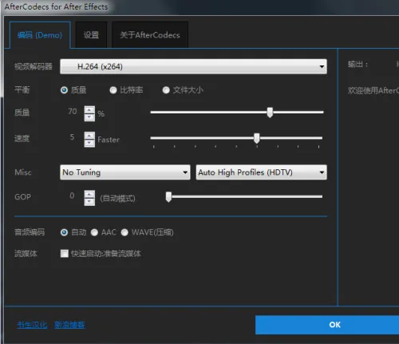Click the speed value 5 field

[x=72, y=137]
